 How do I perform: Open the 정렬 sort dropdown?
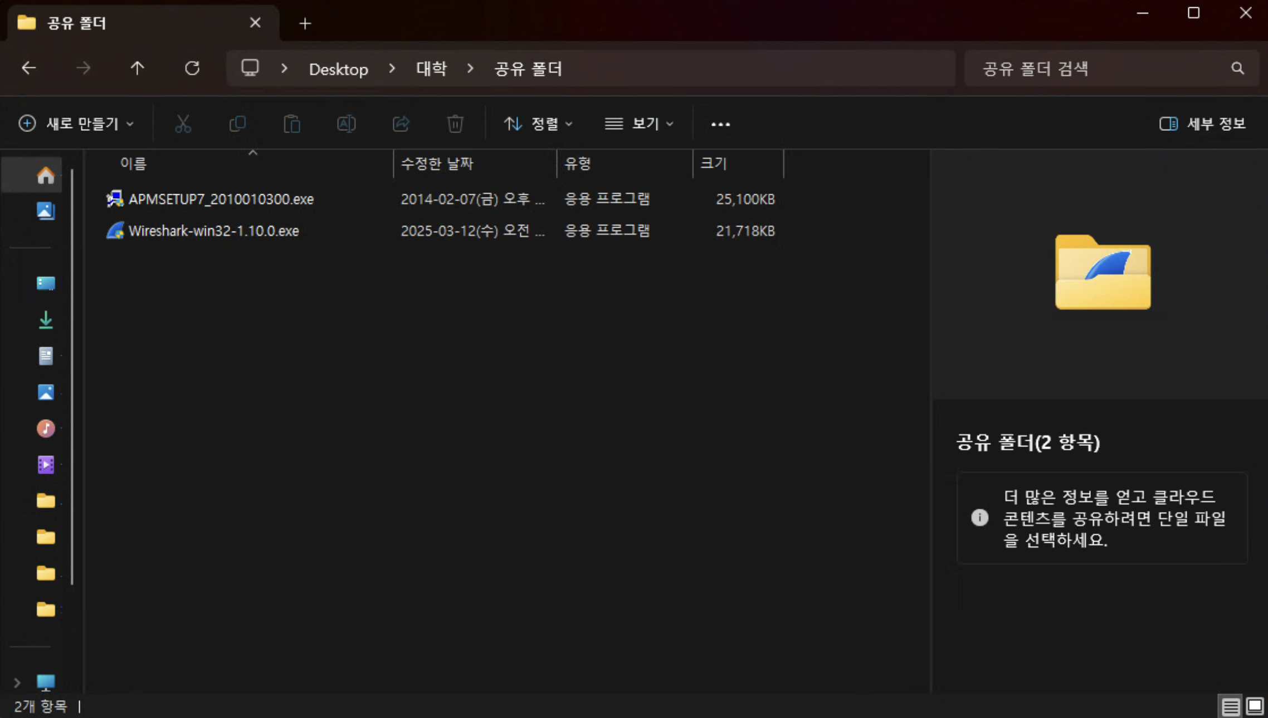coord(538,124)
